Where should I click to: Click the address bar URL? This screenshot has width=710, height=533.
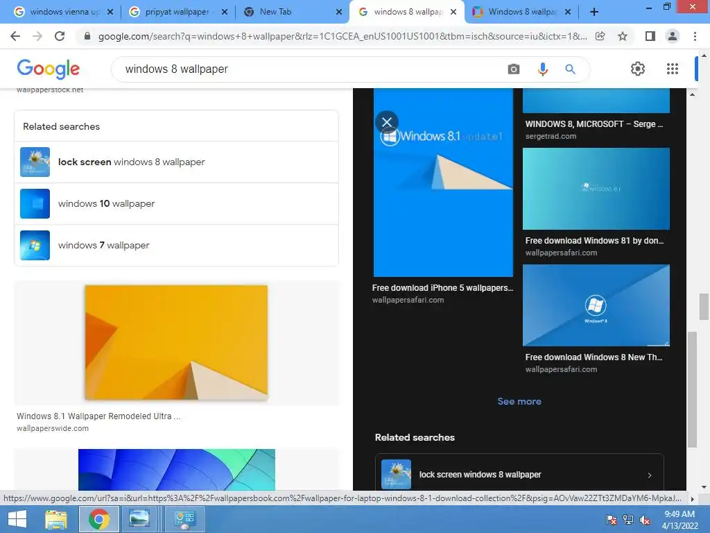343,36
